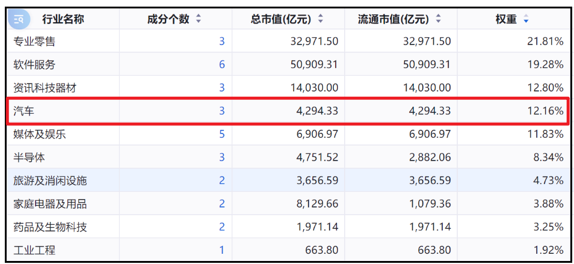The image size is (574, 264).
Task: Open constituent count 2 for 旅游及消闲设施
Action: [x=222, y=180]
